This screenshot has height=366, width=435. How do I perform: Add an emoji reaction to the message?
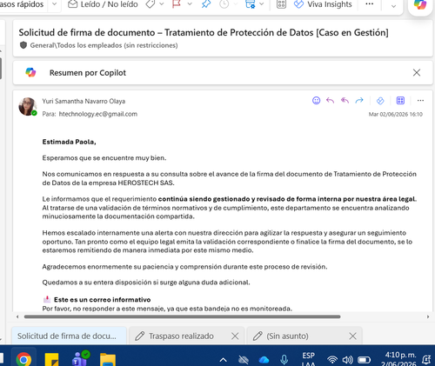(x=316, y=101)
